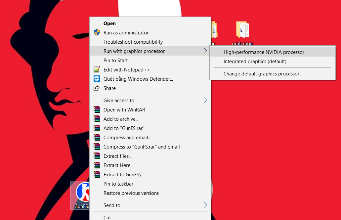Choose Compress to "GunFS.rar" and email
This screenshot has width=341, height=220.
(142, 147)
